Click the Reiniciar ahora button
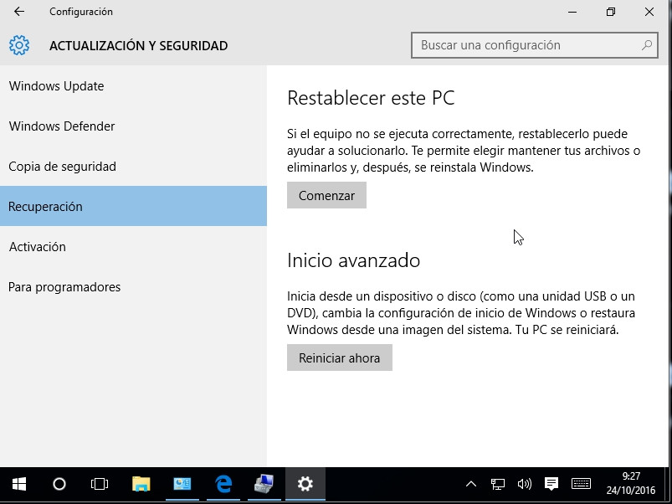The image size is (672, 504). (x=339, y=358)
